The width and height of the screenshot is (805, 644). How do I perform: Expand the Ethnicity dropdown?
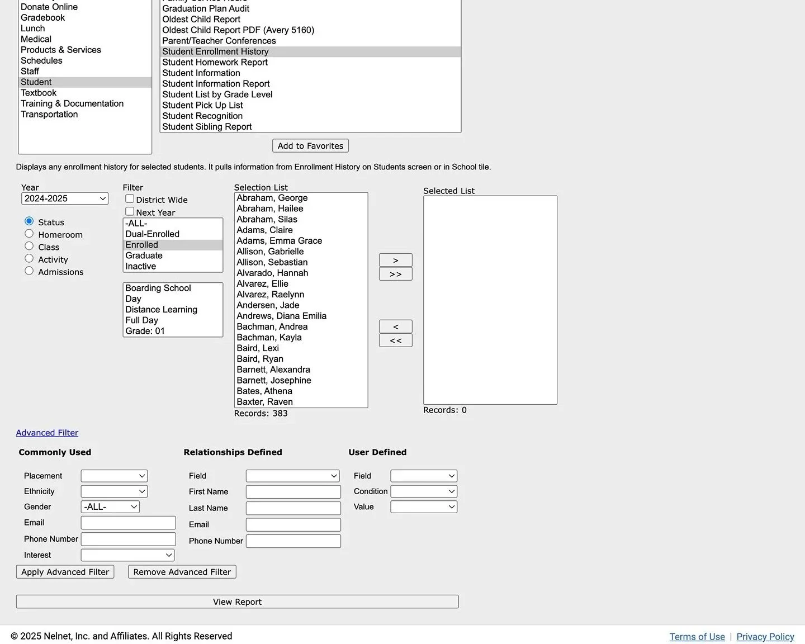click(x=113, y=491)
